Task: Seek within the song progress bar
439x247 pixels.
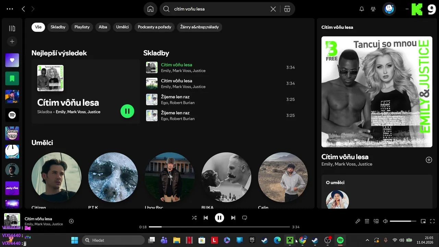Action: tap(219, 227)
